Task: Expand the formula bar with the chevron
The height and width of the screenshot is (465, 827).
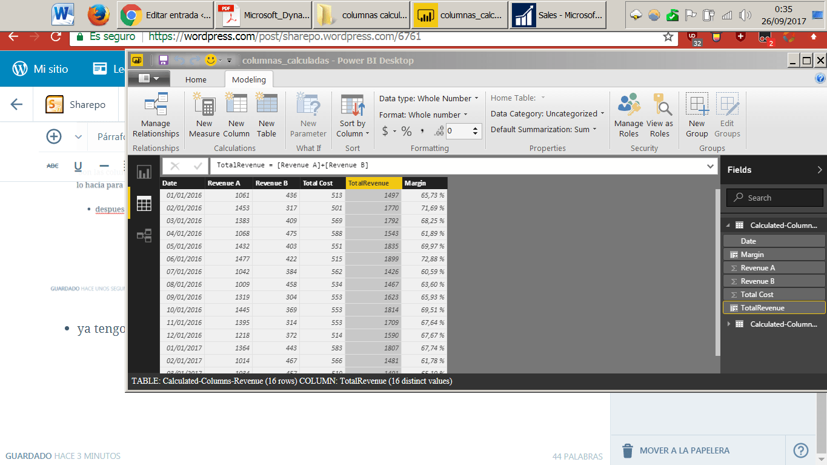Action: [711, 166]
